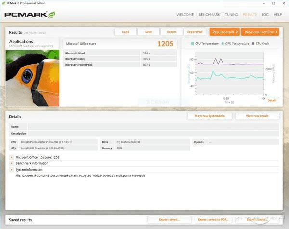Screen dimensions: 289x229
Task: Toggle GPU Temperature legend swatch
Action: point(223,44)
